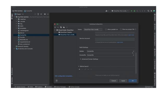Open IDE settings gear in top toolbar
The image size is (167, 94).
pos(151,11)
